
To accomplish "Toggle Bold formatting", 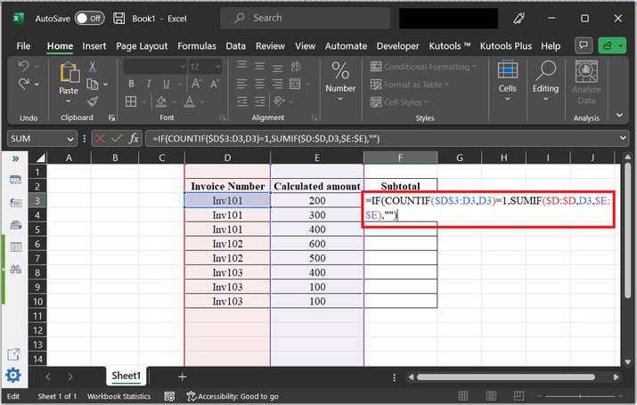I will [x=130, y=85].
